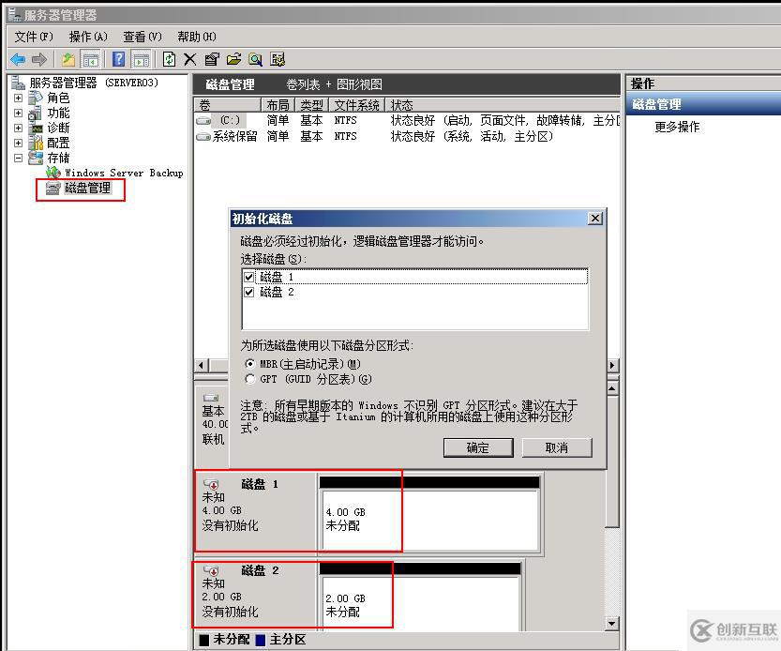
Task: Click the 存储 storage icon in tree
Action: tap(36, 158)
